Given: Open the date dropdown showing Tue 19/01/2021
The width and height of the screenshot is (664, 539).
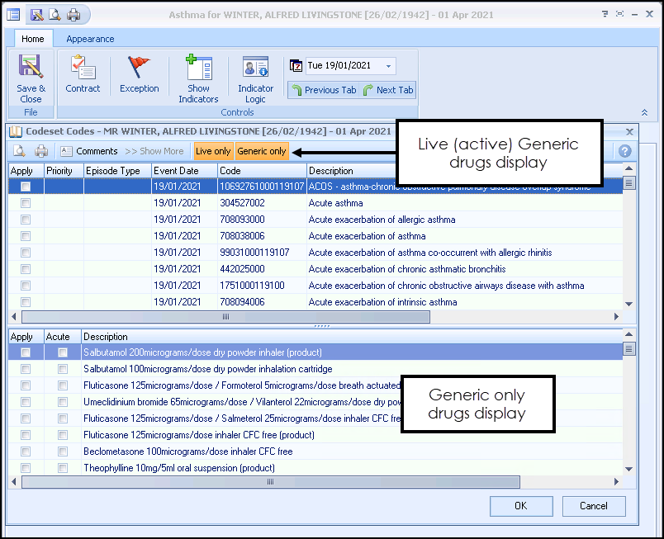Looking at the screenshot, I should tap(389, 66).
